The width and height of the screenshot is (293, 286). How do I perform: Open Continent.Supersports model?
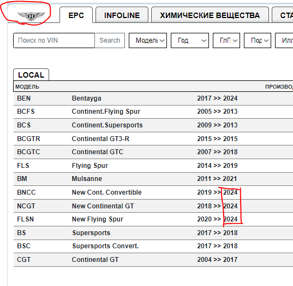point(153,125)
